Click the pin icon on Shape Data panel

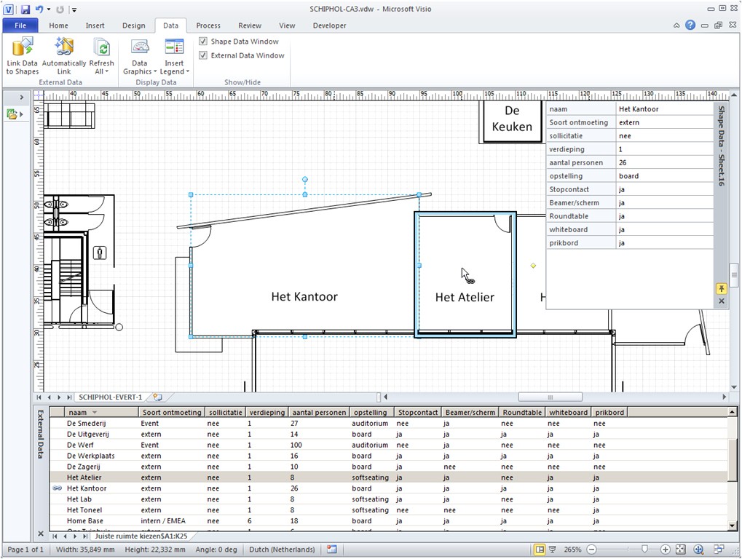coord(722,289)
